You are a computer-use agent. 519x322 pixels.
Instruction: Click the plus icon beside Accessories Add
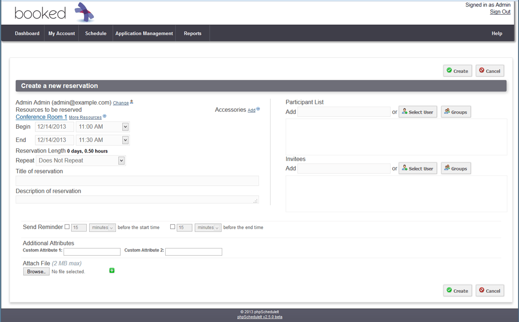258,109
